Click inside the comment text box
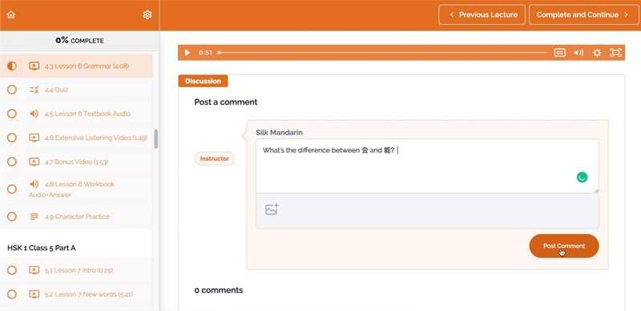 (x=427, y=165)
